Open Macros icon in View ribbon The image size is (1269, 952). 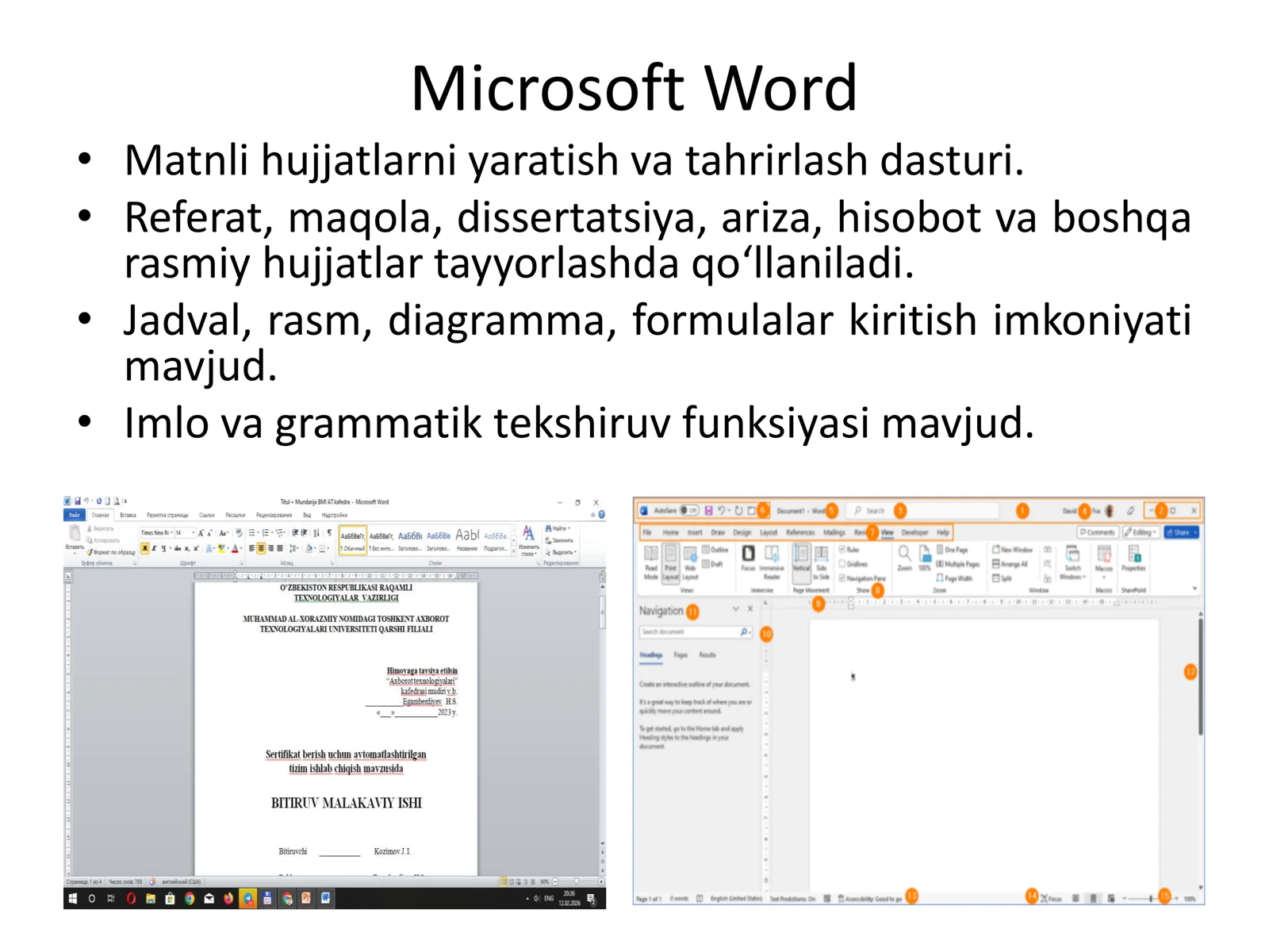pyautogui.click(x=1104, y=558)
